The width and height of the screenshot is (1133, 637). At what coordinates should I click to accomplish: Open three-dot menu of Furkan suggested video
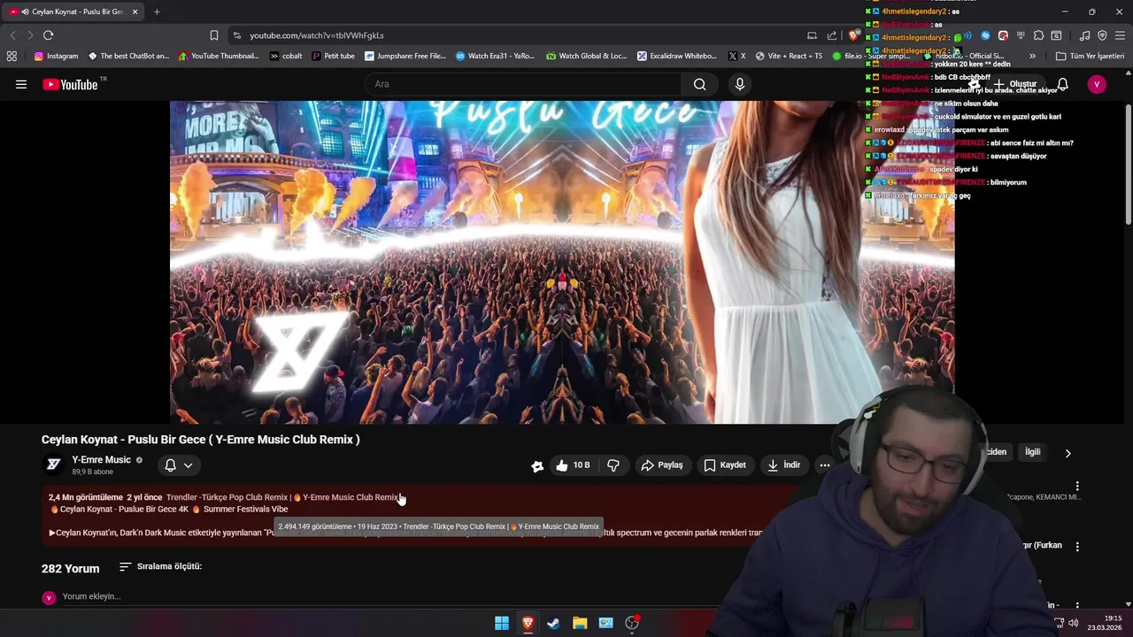click(1077, 547)
